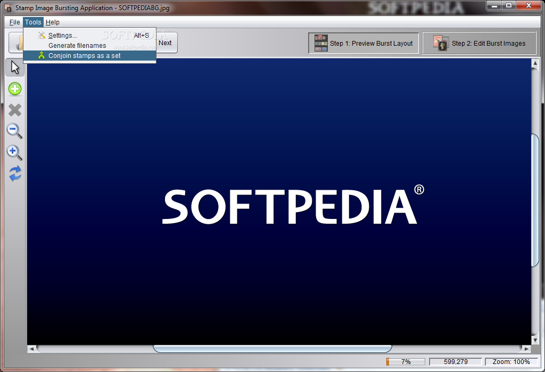Open Step 2: Edit Burst Images
Screen dimensions: 545x372
click(480, 43)
